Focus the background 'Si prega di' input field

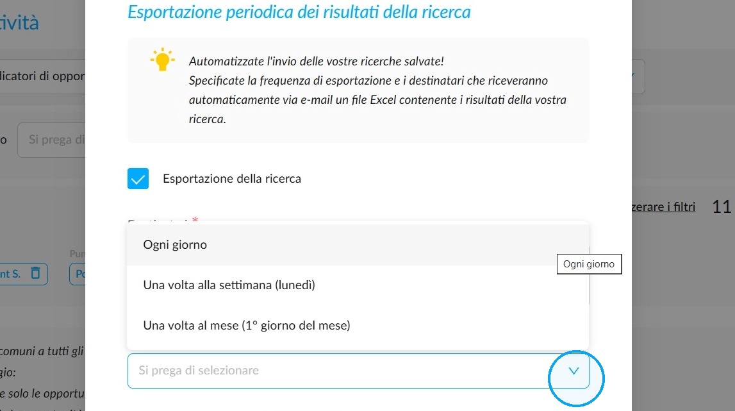click(x=51, y=140)
